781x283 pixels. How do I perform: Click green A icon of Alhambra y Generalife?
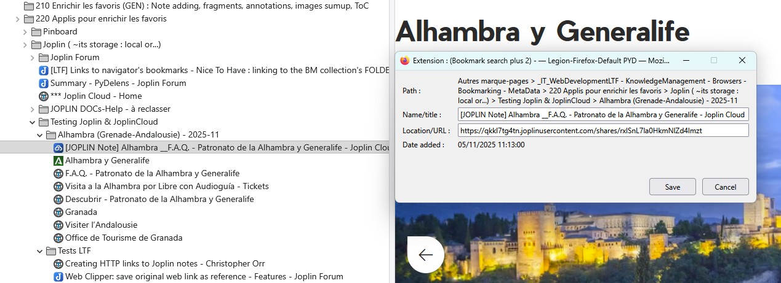point(58,160)
